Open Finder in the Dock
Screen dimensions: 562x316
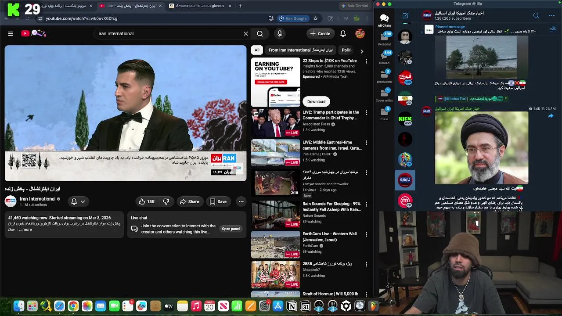click(x=18, y=306)
